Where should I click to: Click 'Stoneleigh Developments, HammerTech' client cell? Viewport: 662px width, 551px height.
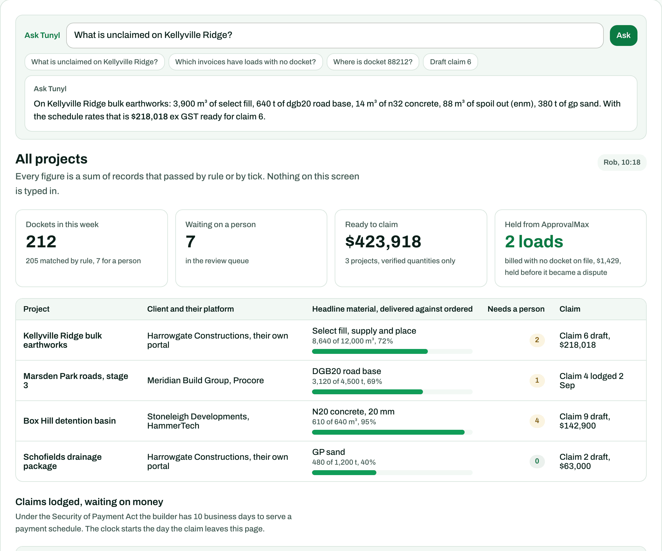click(x=198, y=421)
